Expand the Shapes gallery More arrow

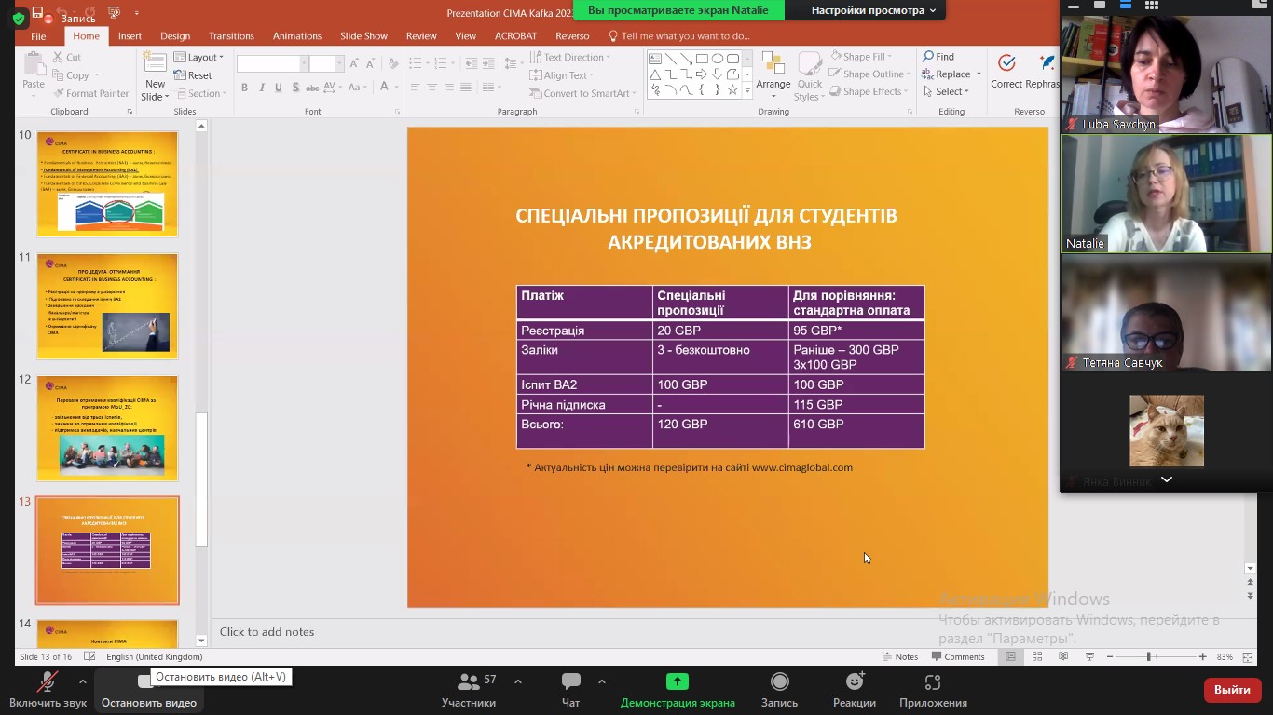[x=748, y=91]
